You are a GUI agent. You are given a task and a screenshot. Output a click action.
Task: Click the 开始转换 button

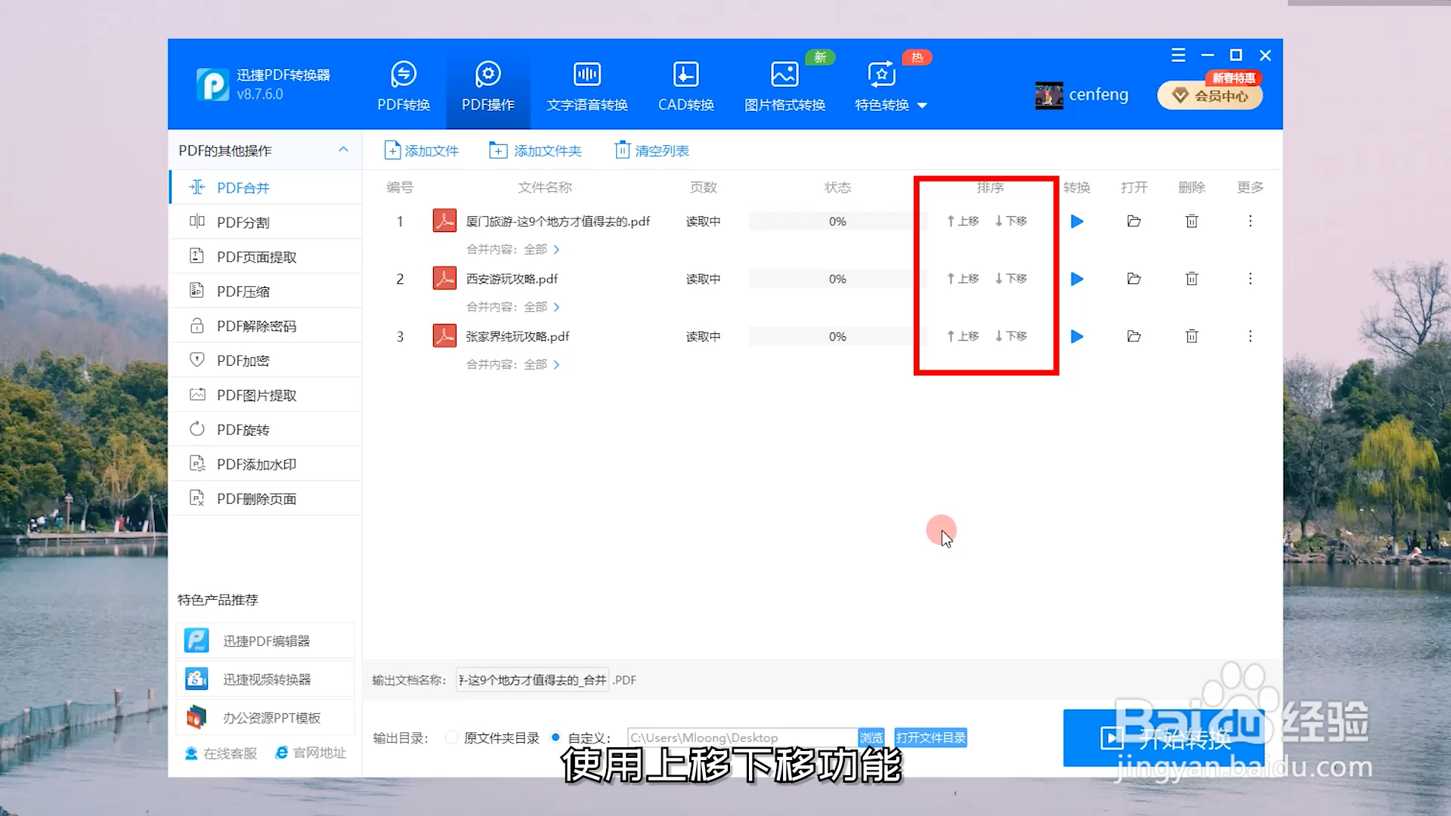click(1164, 738)
